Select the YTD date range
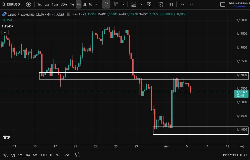Viewport: 250px width, 160px height. coord(44,155)
